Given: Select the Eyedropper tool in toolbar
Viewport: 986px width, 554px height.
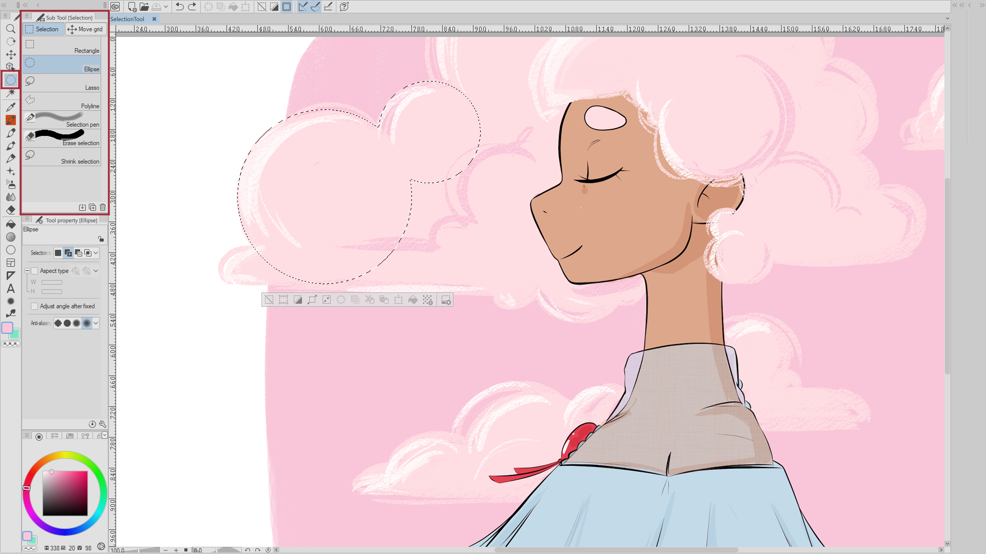Looking at the screenshot, I should 10,107.
